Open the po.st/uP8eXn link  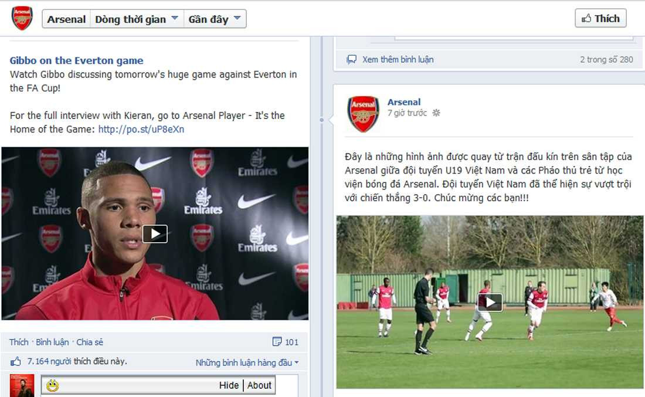[141, 129]
